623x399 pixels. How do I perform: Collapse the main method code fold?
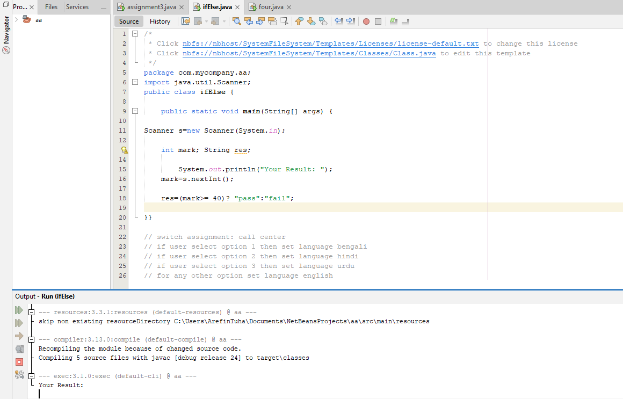click(135, 111)
